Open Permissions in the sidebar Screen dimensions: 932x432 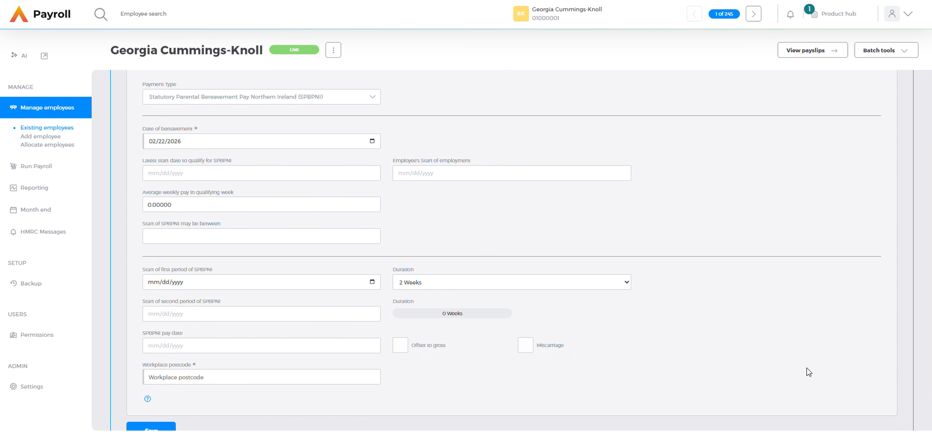click(x=37, y=335)
